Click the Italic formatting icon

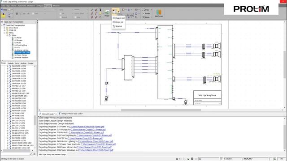click(x=21, y=13)
